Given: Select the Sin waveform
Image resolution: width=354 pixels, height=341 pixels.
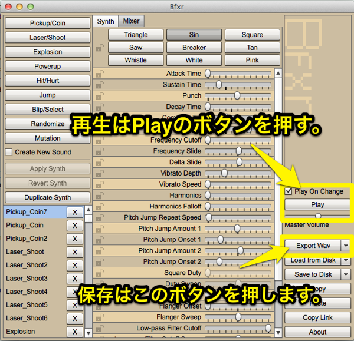Looking at the screenshot, I should click(194, 35).
